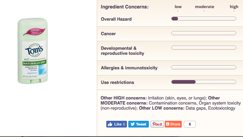
Task: Click the 'low' scale label
Action: point(178,7)
